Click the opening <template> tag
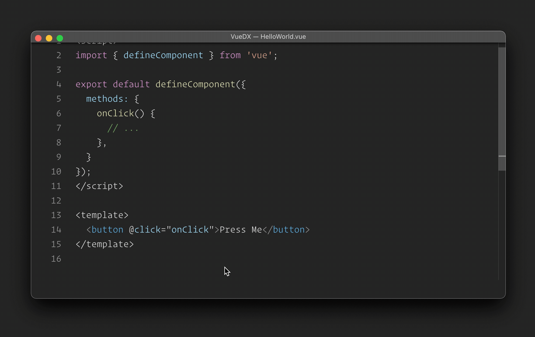Viewport: 535px width, 337px height. point(102,215)
